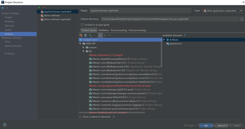The width and height of the screenshot is (245, 129).
Task: Click the red minus to remove artifact
Action: click(43, 7)
